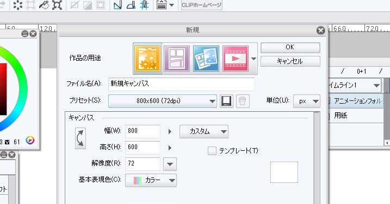Screen dimensions: 390x204
Task: Click the dialog vertical scrollbar
Action: [x=317, y=158]
